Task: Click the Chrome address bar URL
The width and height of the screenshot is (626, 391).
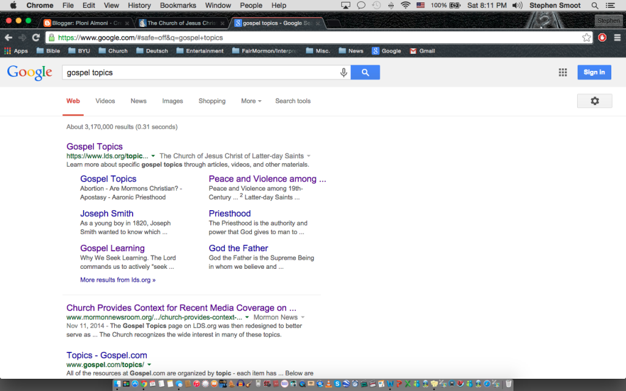Action: (141, 37)
